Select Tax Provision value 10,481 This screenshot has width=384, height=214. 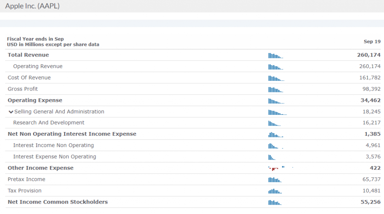click(x=372, y=190)
